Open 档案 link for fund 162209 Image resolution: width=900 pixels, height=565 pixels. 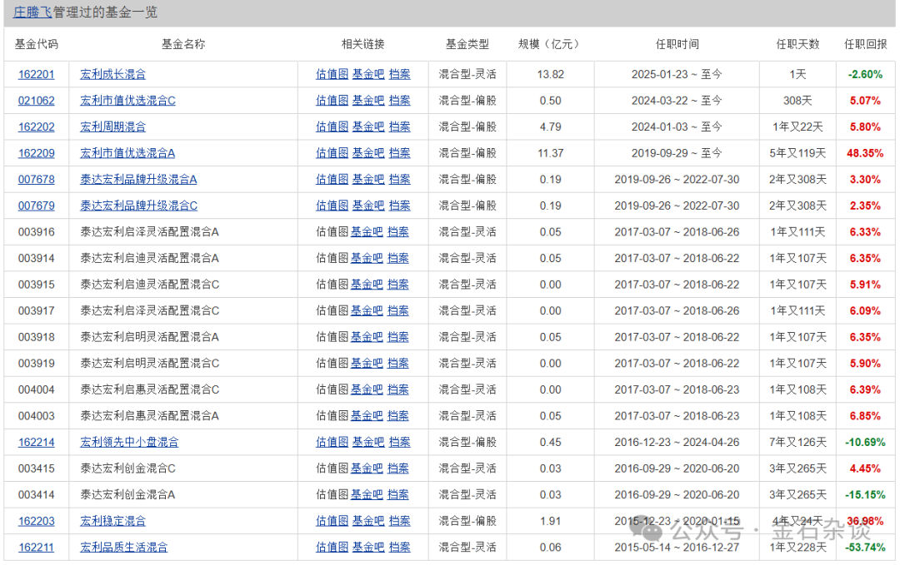400,153
